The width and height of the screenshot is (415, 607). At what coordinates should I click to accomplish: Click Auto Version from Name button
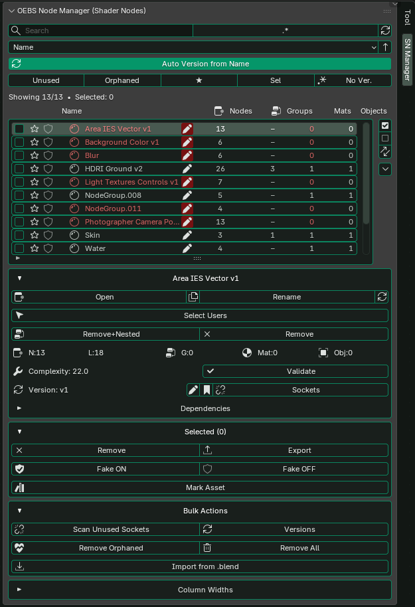pos(200,64)
